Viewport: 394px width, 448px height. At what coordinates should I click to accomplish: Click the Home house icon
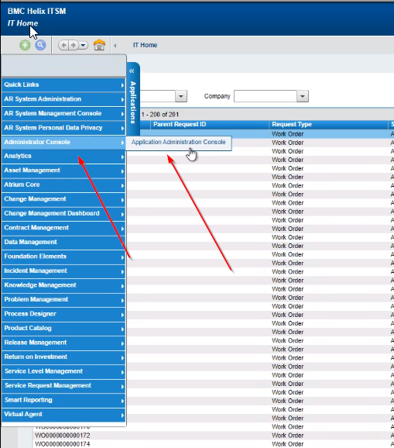coord(99,45)
